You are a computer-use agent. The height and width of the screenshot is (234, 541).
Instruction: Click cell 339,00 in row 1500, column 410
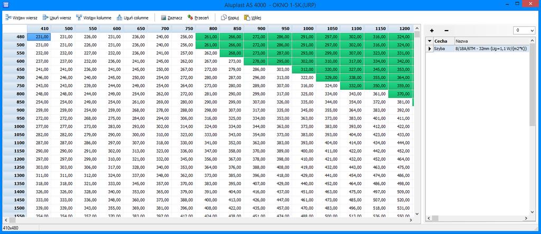[x=39, y=208]
